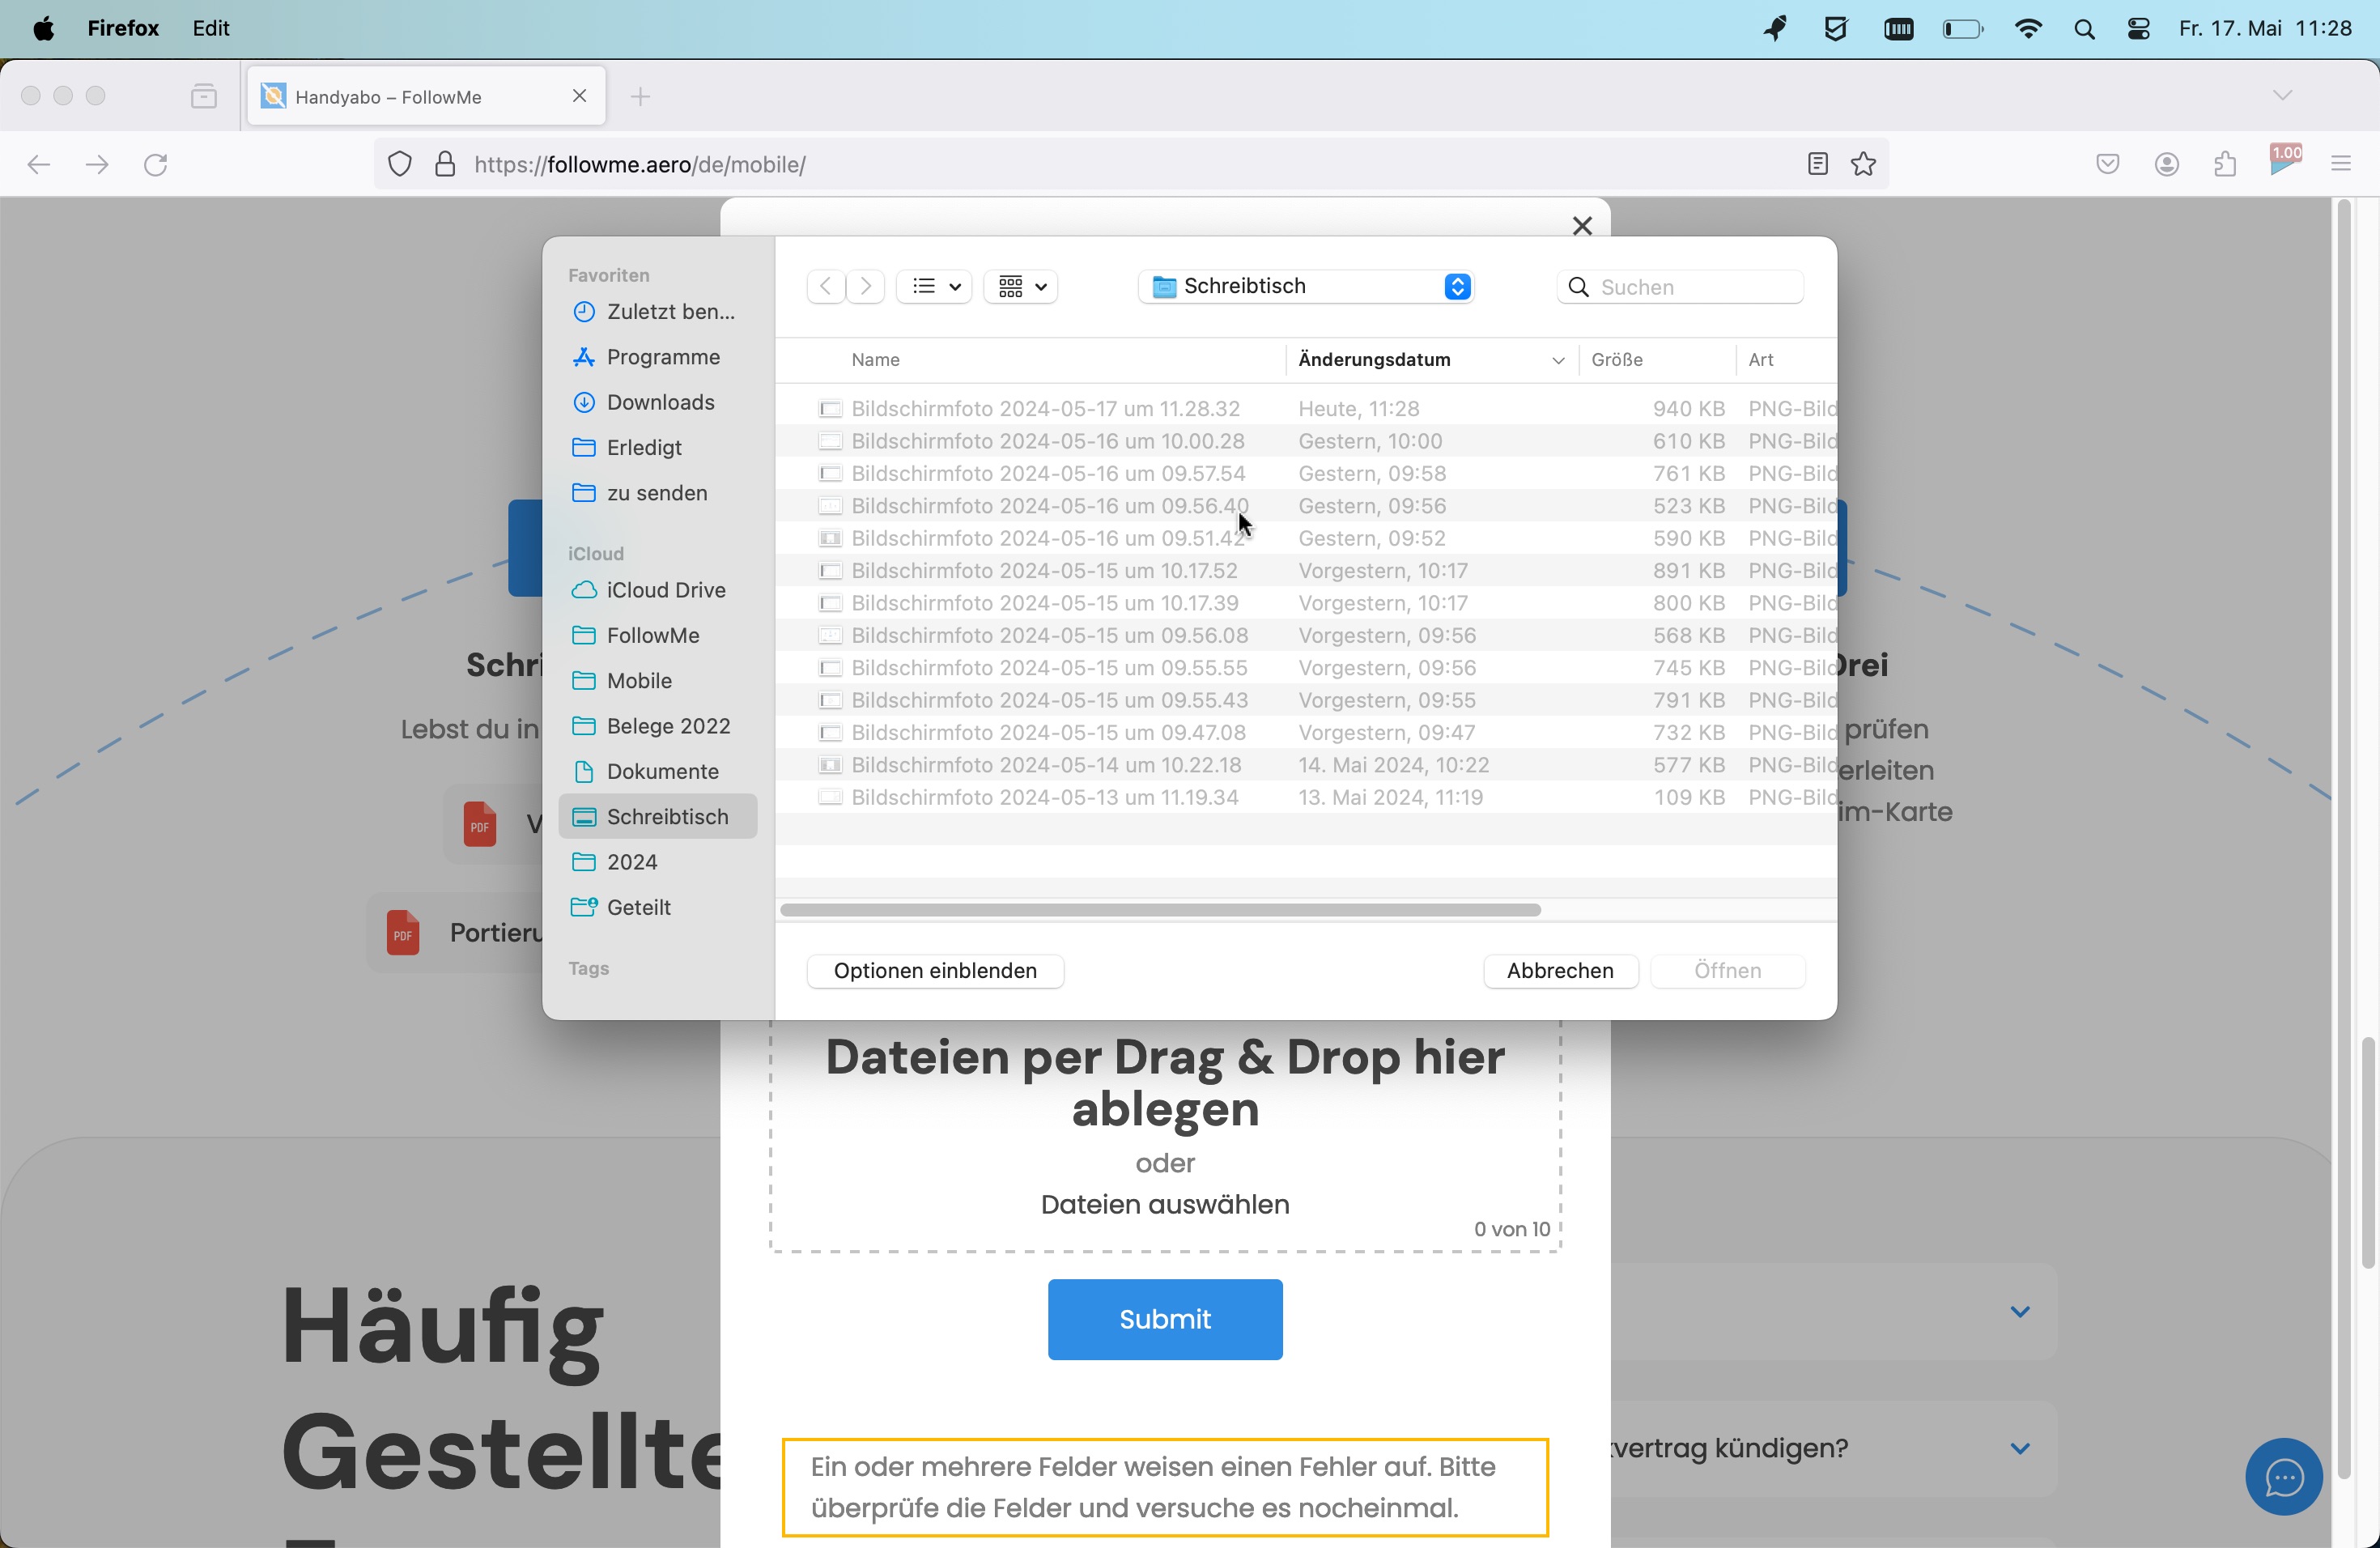Screen dimensions: 2380x1548
Task: Open the 2024 folder in the sidebar
Action: [657, 862]
